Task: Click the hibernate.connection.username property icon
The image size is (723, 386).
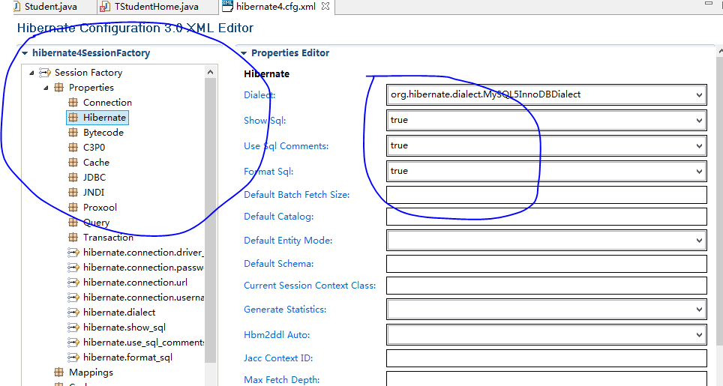Action: pos(73,297)
